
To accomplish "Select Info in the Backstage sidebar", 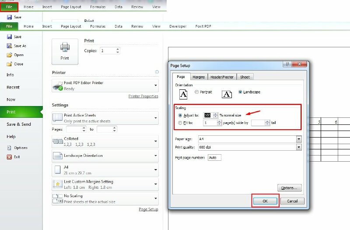I will point(10,75).
